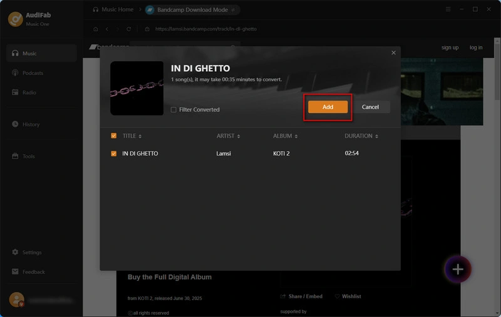501x317 pixels.
Task: Click the IN DI GHETTO row title
Action: 140,153
